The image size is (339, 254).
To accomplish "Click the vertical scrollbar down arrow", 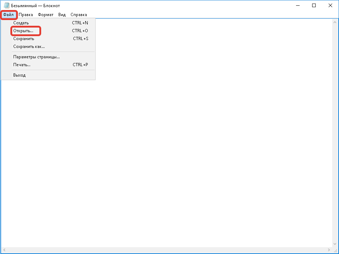I will click(x=335, y=243).
